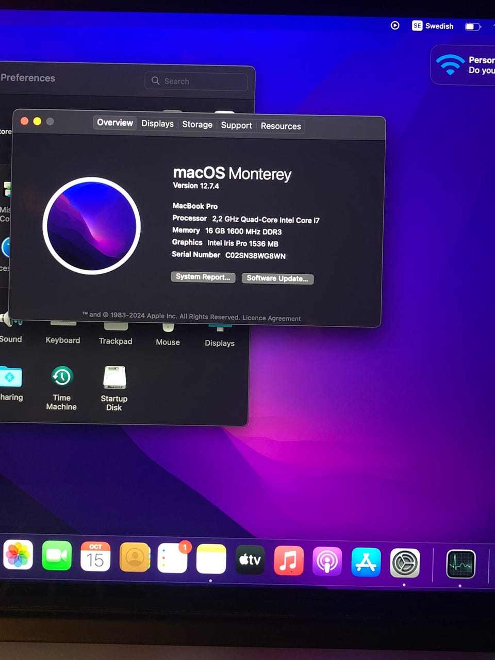Open the Storage tab

(x=197, y=124)
